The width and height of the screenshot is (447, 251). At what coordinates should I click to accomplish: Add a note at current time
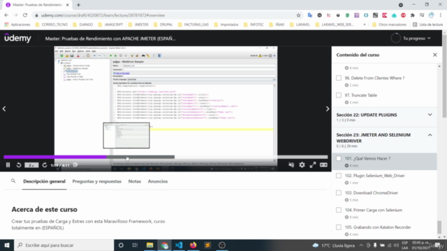(75, 165)
